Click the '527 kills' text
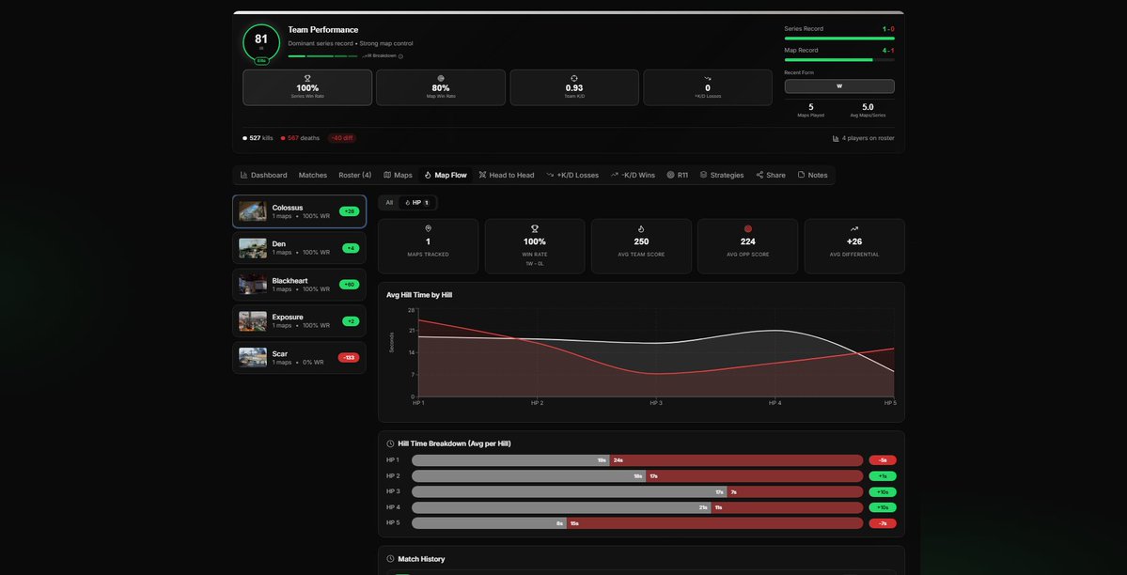Screen dimensions: 1127x575 tap(261, 138)
